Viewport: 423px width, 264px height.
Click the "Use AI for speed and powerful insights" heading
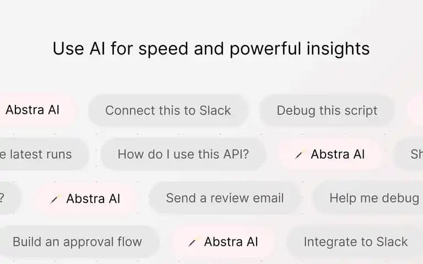211,48
